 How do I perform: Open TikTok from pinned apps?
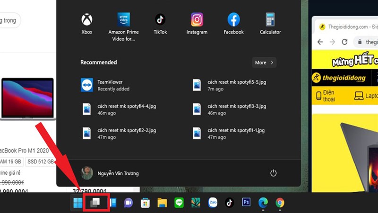pos(160,24)
